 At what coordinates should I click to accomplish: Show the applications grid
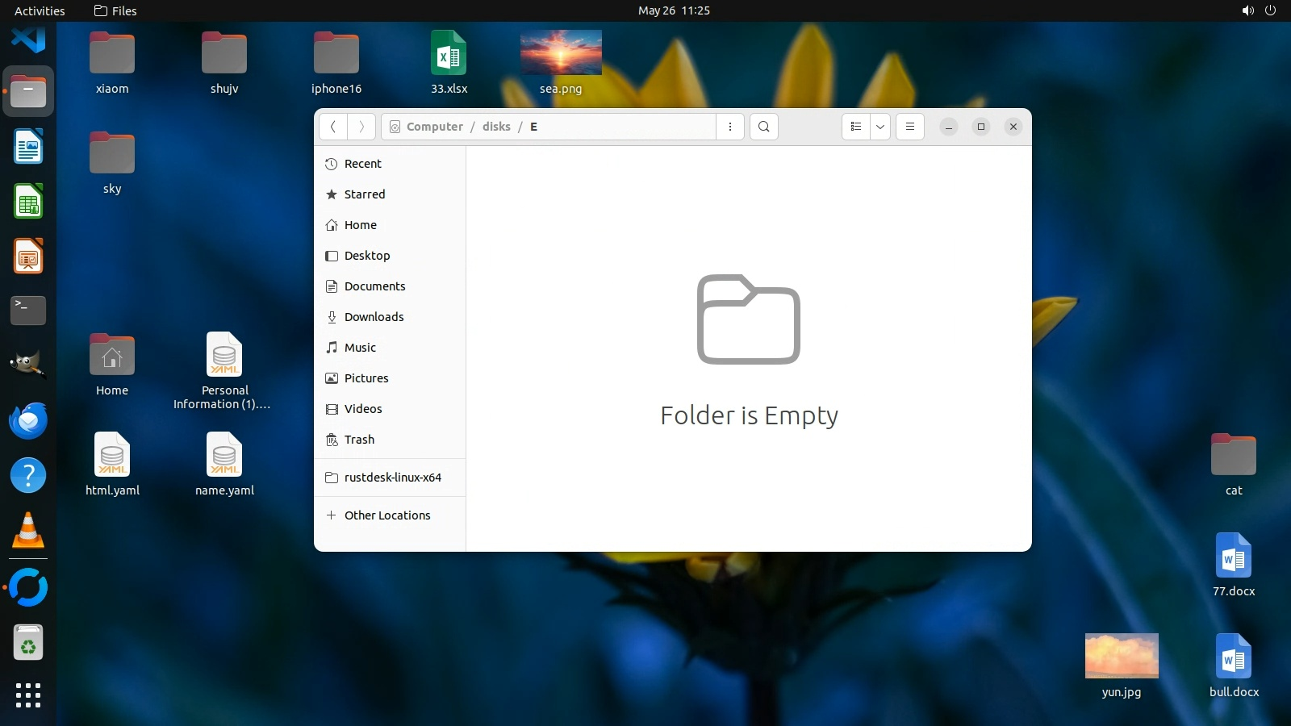[28, 695]
